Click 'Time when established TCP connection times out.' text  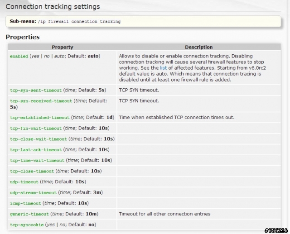pos(177,118)
